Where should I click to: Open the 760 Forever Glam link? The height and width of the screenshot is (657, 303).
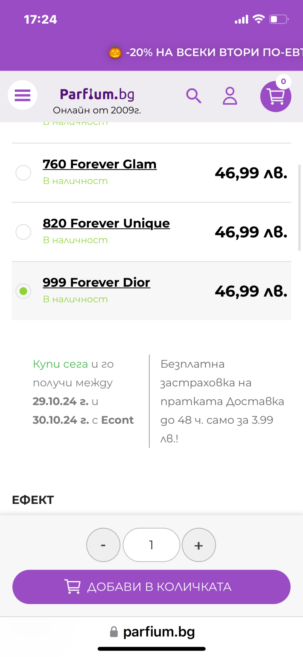coord(100,164)
